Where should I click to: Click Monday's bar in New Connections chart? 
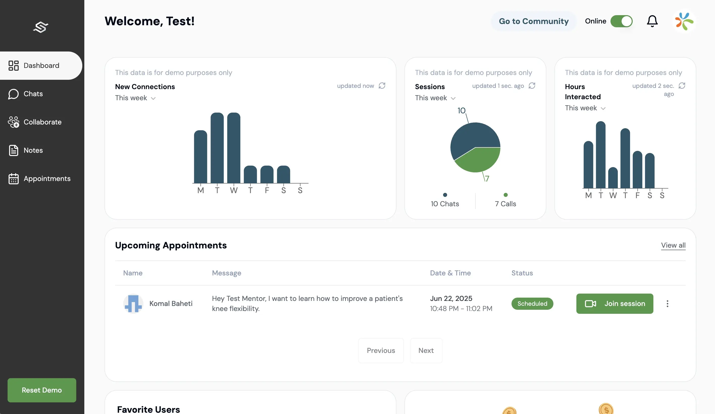(x=201, y=157)
